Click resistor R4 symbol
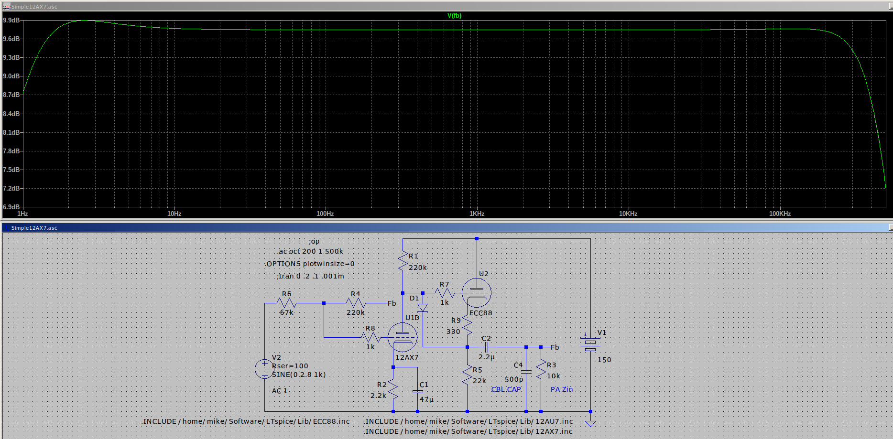 (356, 303)
